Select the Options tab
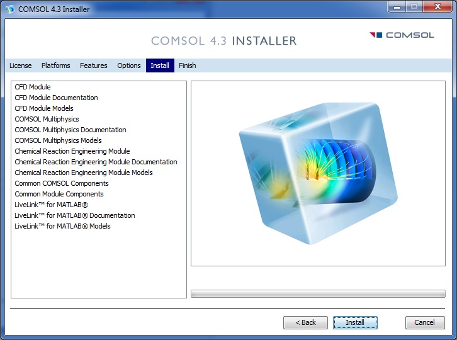 pos(129,65)
